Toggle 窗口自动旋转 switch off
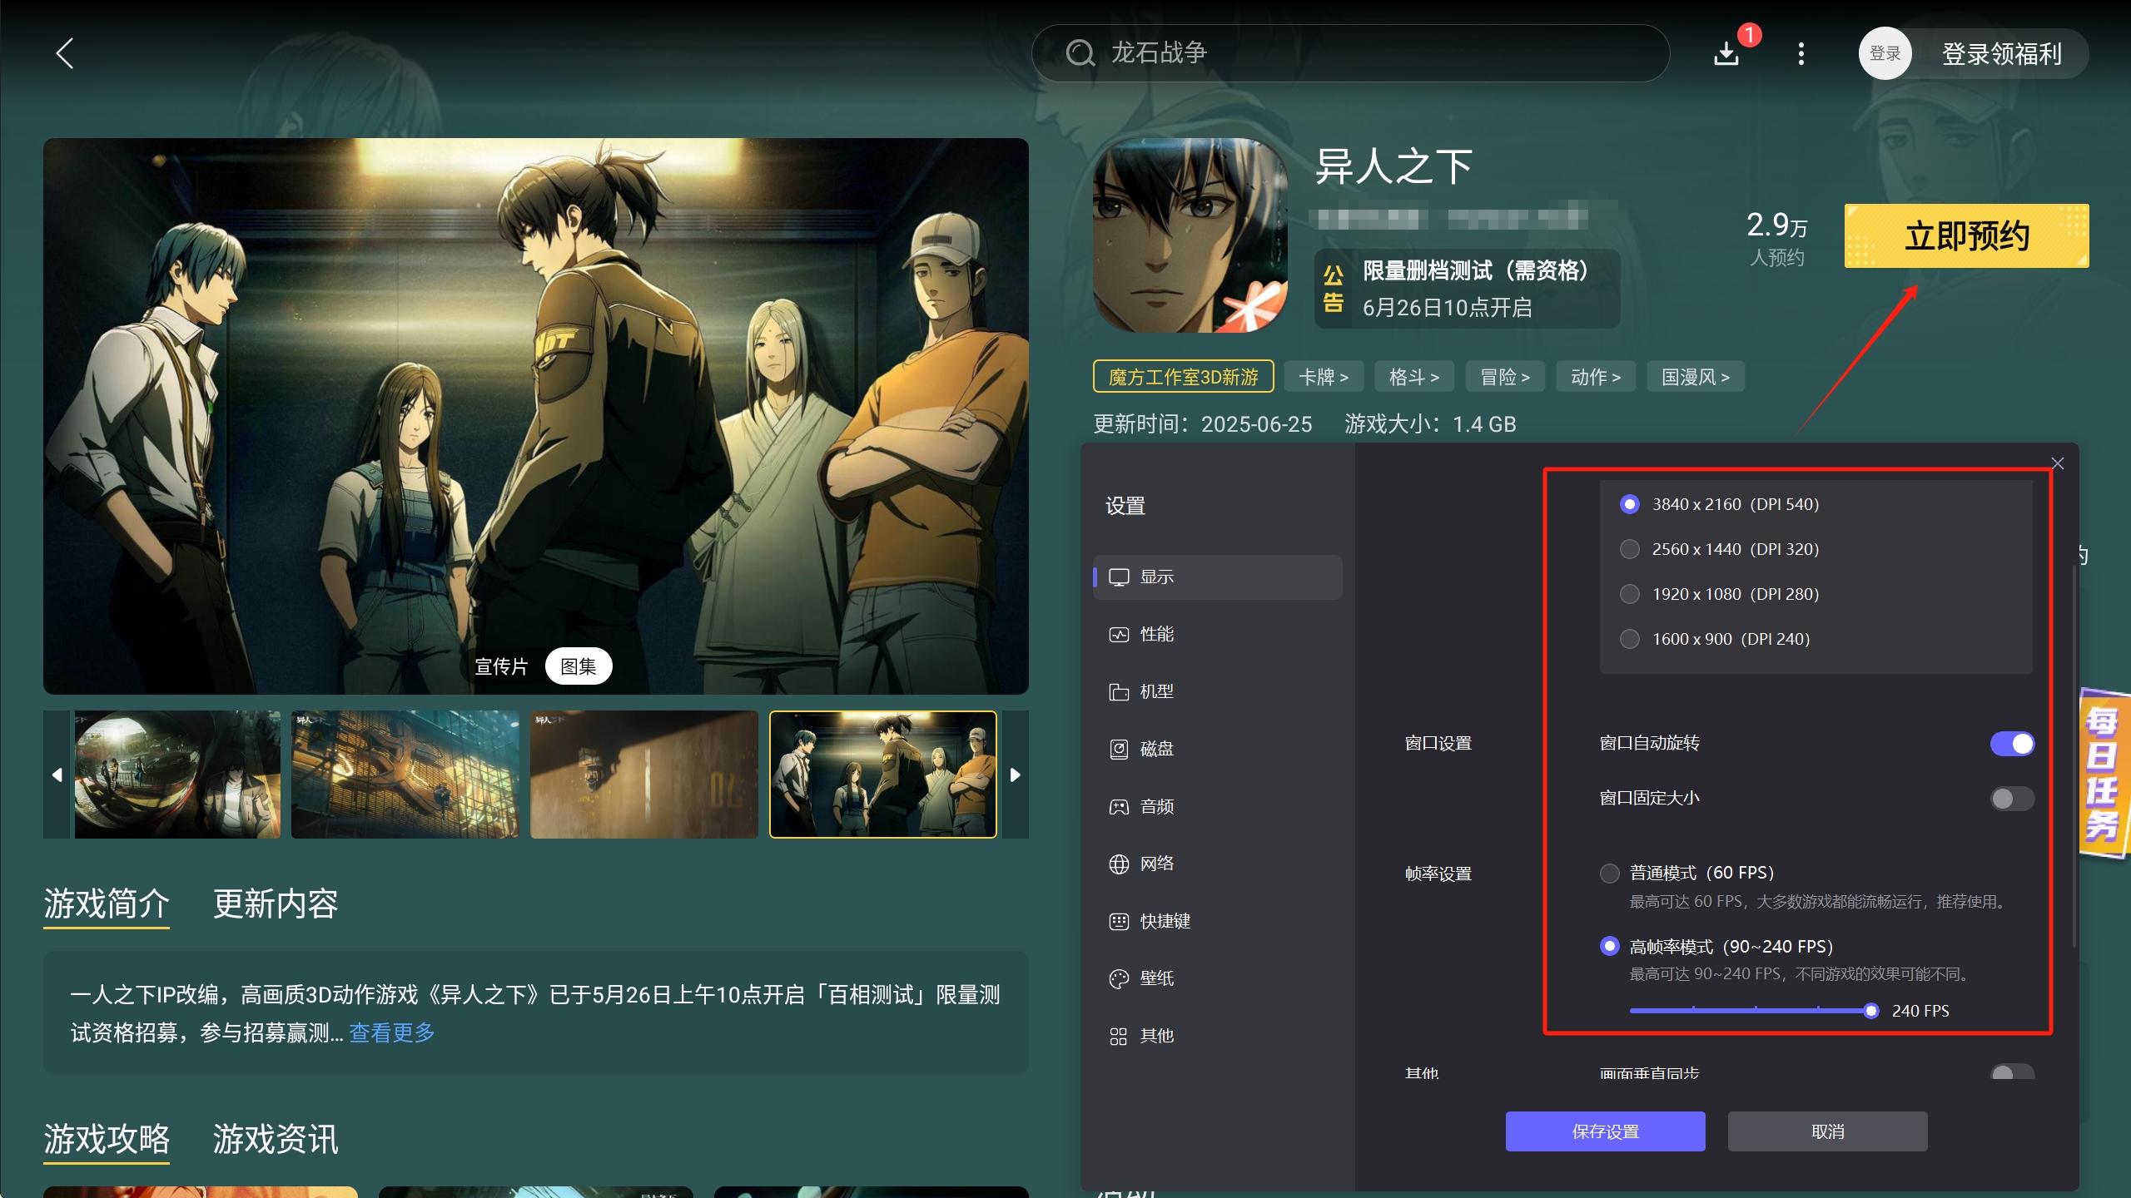 click(x=2012, y=744)
